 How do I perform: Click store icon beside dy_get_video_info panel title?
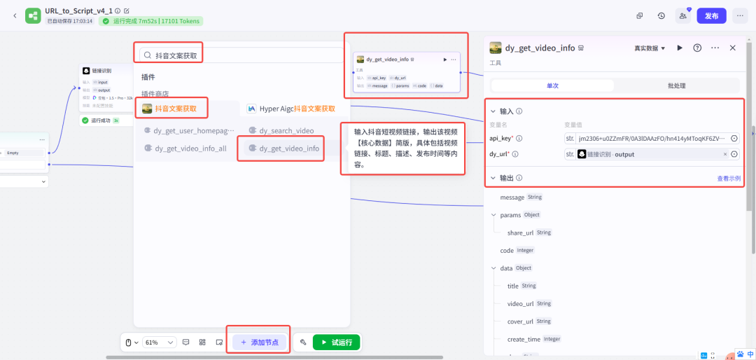click(582, 48)
